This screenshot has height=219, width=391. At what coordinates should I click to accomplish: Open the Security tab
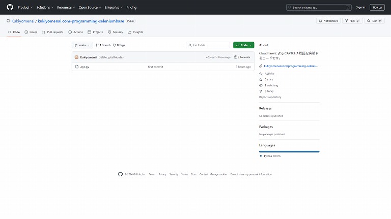tap(116, 32)
